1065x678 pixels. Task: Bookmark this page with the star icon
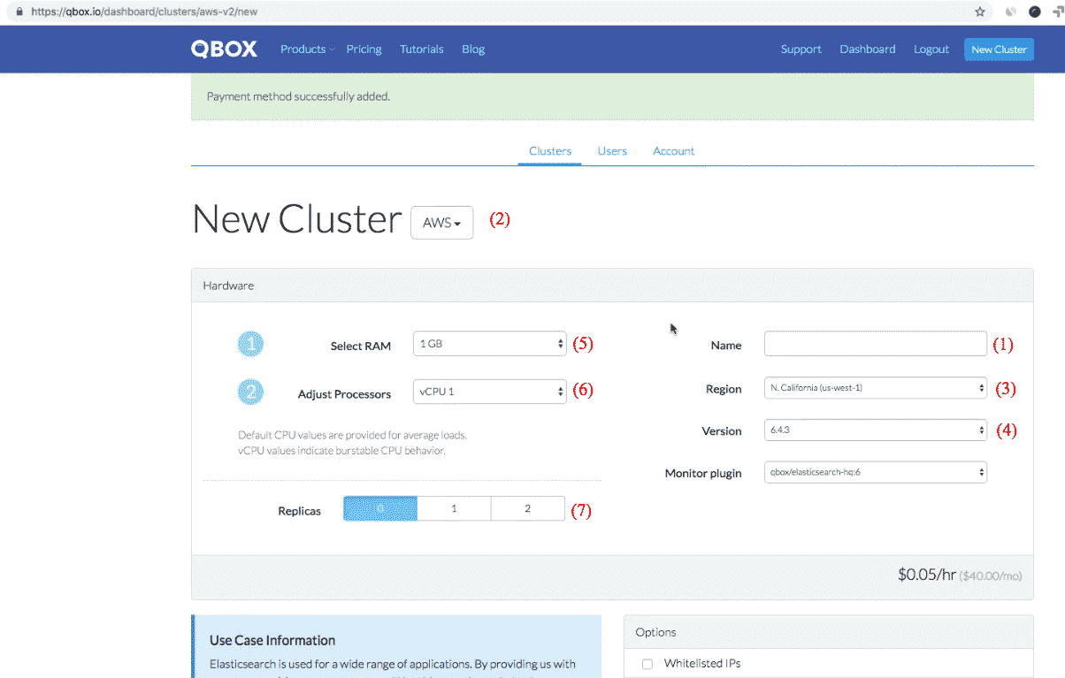pos(980,12)
